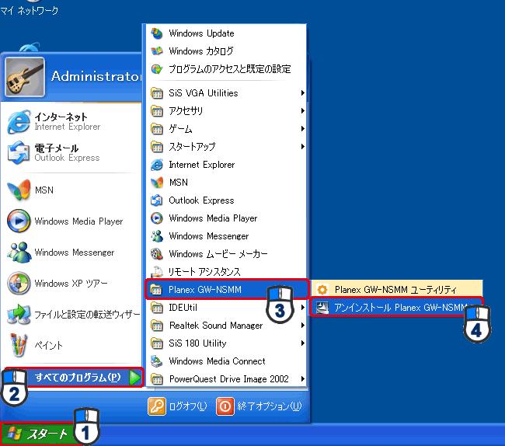This screenshot has width=505, height=446.
Task: Select アンインストール Planex GW-NSMM entry
Action: (x=396, y=308)
